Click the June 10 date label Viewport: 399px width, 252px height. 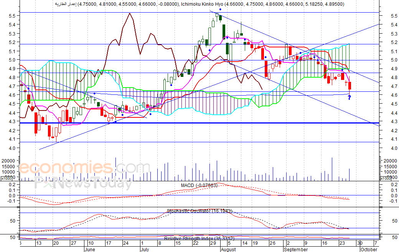pos(91,243)
